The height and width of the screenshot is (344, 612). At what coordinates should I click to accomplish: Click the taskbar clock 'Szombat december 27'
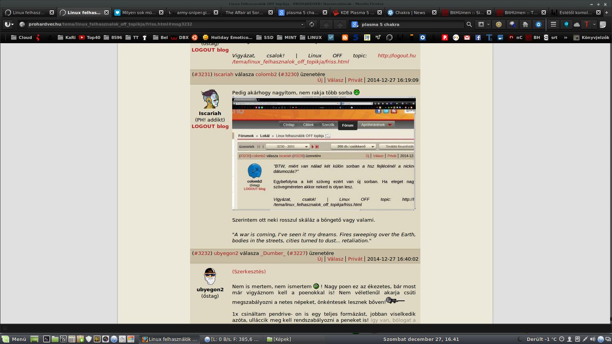click(x=421, y=339)
